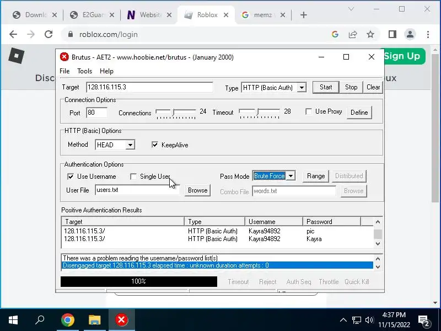The height and width of the screenshot is (331, 441).
Task: Click the Password column header
Action: [x=332, y=222]
